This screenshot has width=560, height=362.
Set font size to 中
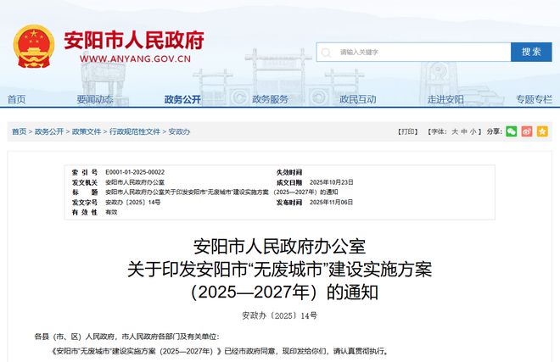(x=464, y=131)
